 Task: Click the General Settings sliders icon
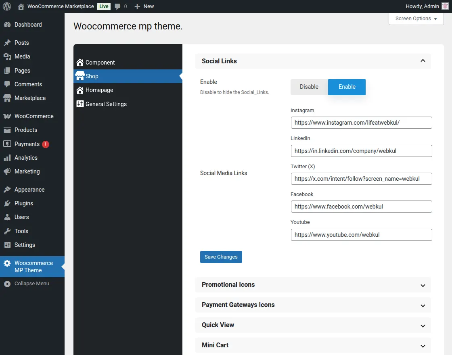(80, 104)
